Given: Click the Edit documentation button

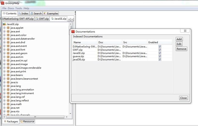Looking at the screenshot, I should click(x=179, y=44).
